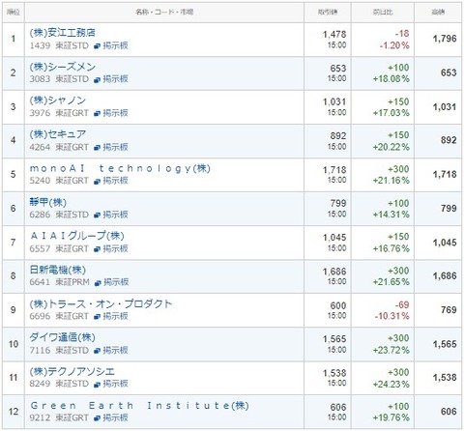Select the change value +17.03%
464x431 pixels.
391,113
